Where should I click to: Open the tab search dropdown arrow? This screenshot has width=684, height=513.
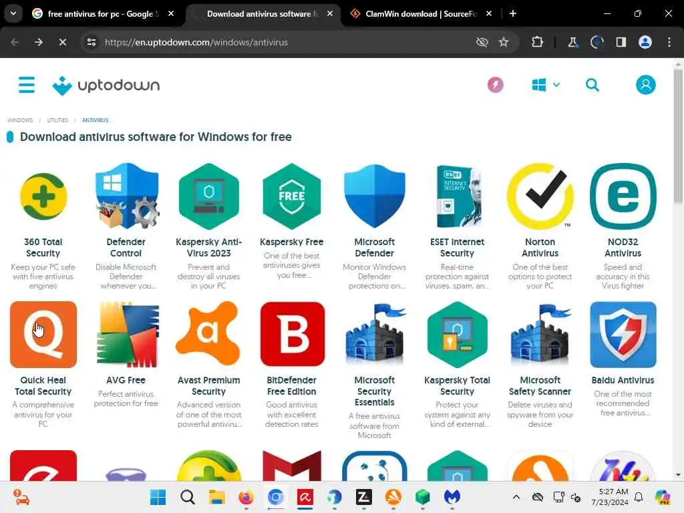pyautogui.click(x=13, y=13)
